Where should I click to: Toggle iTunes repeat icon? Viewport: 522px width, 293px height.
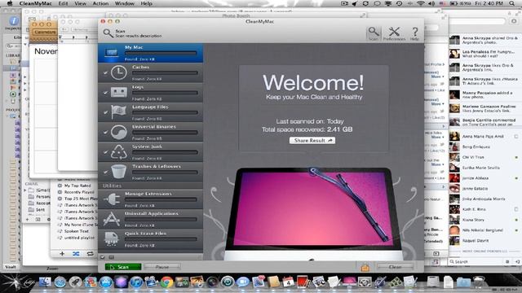coord(91,254)
